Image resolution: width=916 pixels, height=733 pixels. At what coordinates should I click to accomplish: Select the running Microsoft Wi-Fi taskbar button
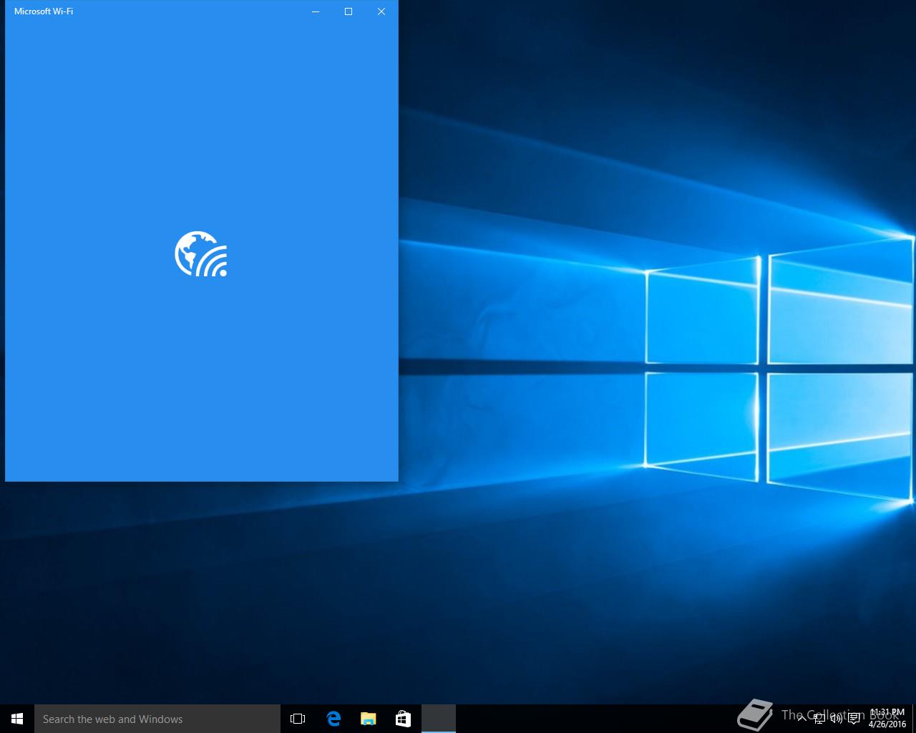(438, 719)
